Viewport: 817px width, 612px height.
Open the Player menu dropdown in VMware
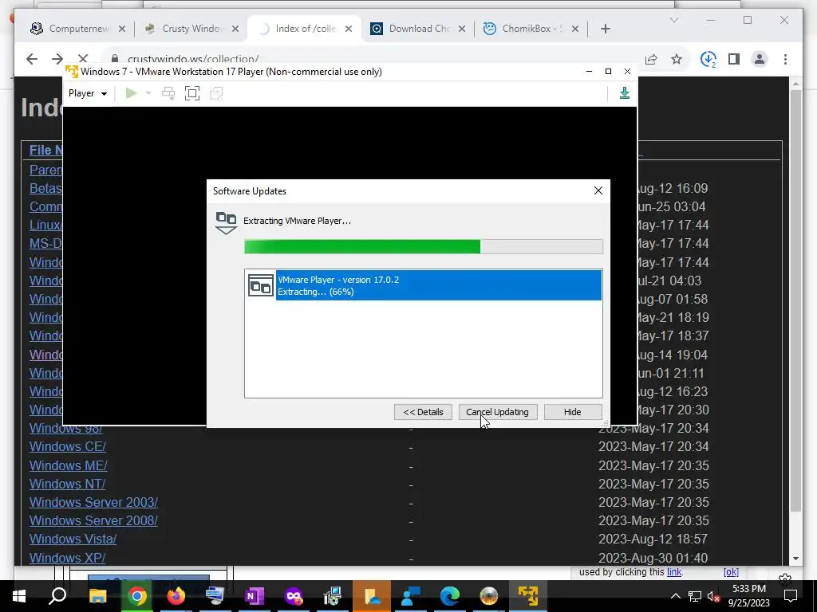click(88, 93)
